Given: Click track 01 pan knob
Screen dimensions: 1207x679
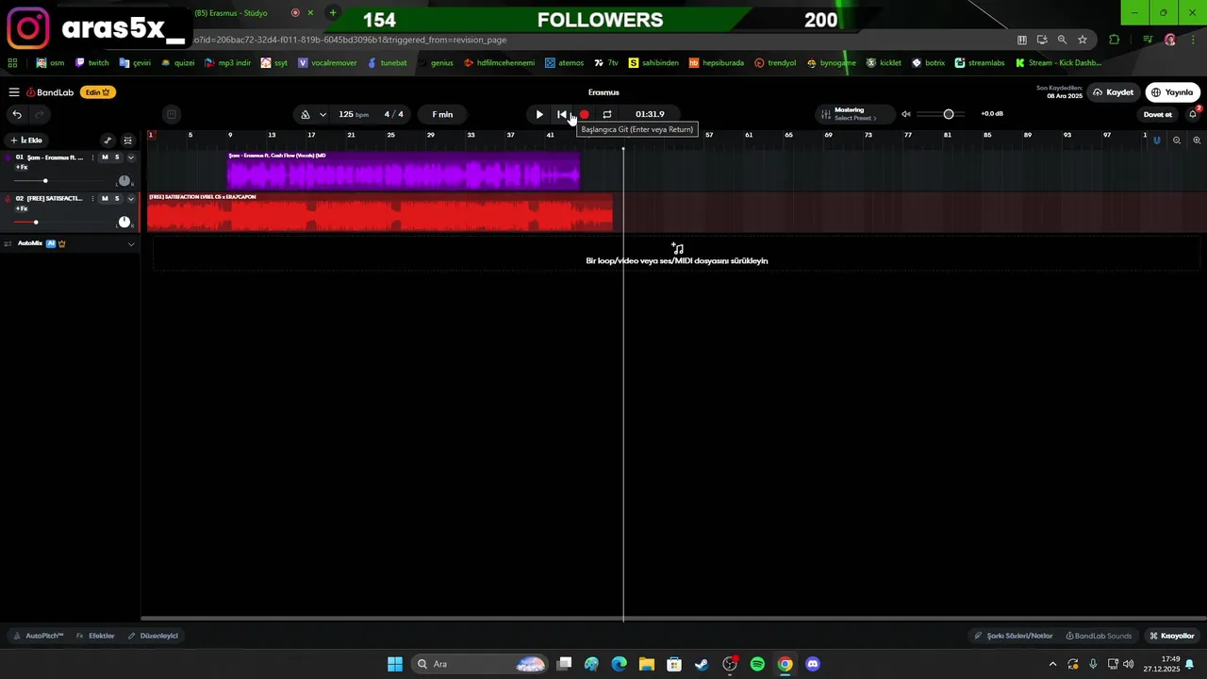Looking at the screenshot, I should point(124,180).
